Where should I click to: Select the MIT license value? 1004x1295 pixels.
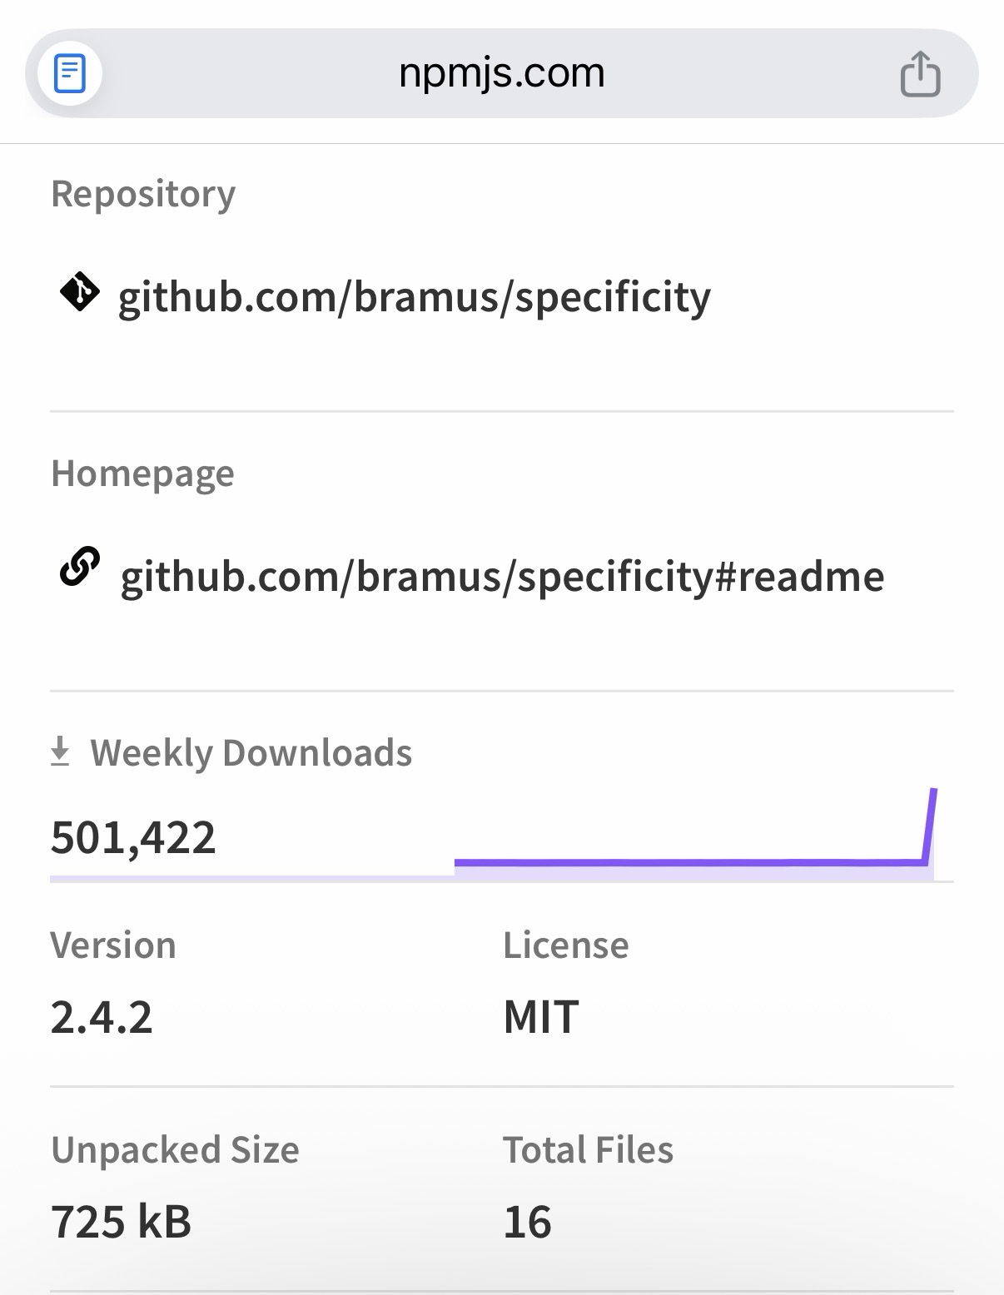point(541,1017)
